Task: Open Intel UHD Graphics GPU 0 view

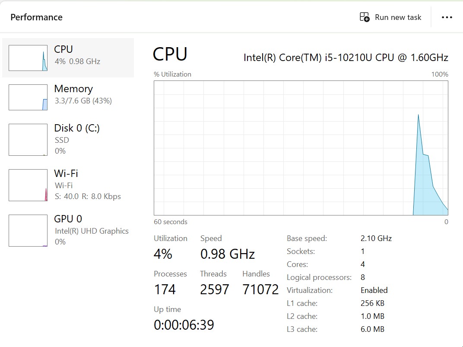Action: [x=92, y=231]
